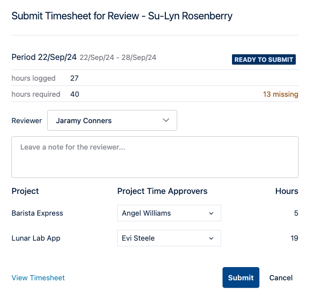Viewport: 309px width, 302px height.
Task: Focus the reviewer note text area
Action: click(x=155, y=157)
